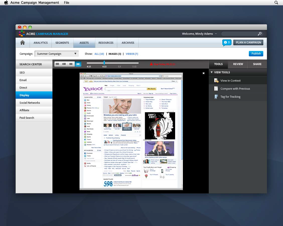Click the View in Context icon

pos(216,81)
